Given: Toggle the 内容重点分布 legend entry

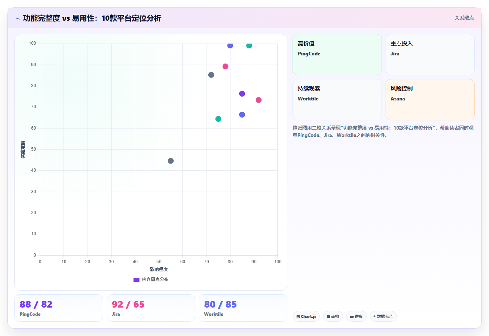Looking at the screenshot, I should tap(151, 280).
